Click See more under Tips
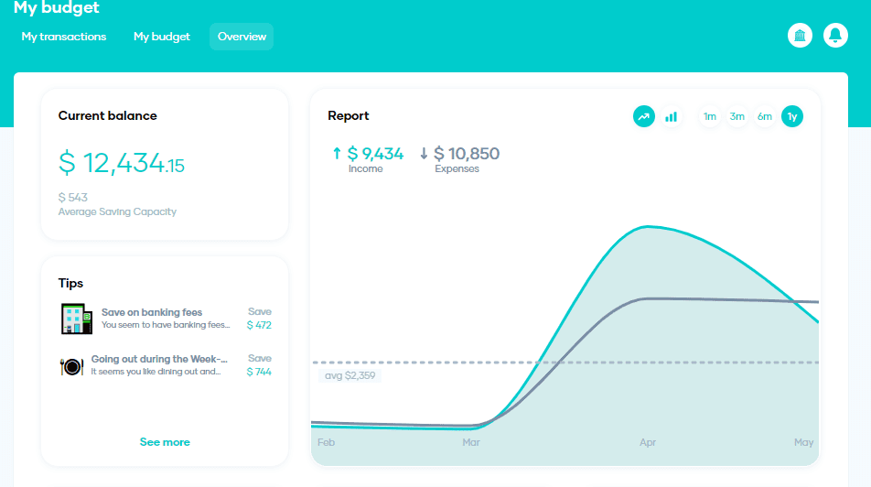871x487 pixels. click(x=165, y=442)
